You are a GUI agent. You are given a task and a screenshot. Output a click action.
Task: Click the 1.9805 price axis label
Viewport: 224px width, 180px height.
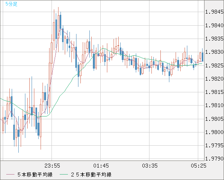tap(214, 119)
